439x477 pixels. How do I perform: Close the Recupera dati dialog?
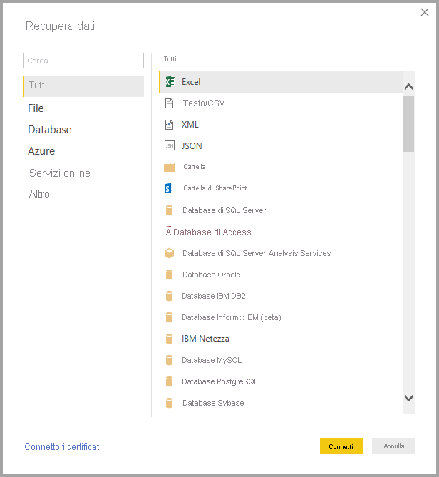(425, 12)
